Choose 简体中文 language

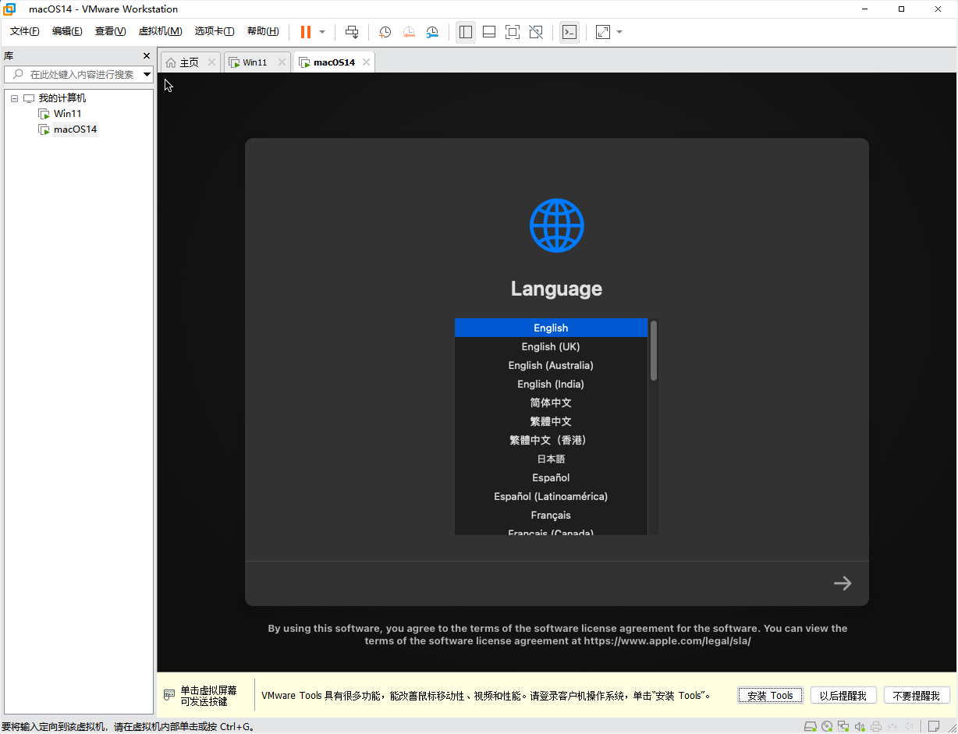551,402
